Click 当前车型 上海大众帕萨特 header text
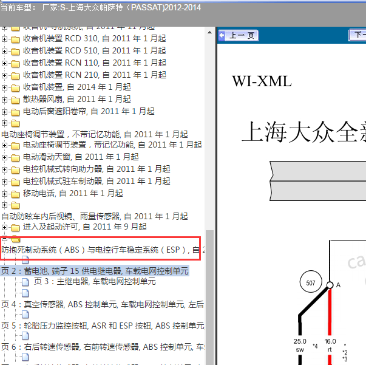Viewport: 366px width, 365px height. (101, 8)
